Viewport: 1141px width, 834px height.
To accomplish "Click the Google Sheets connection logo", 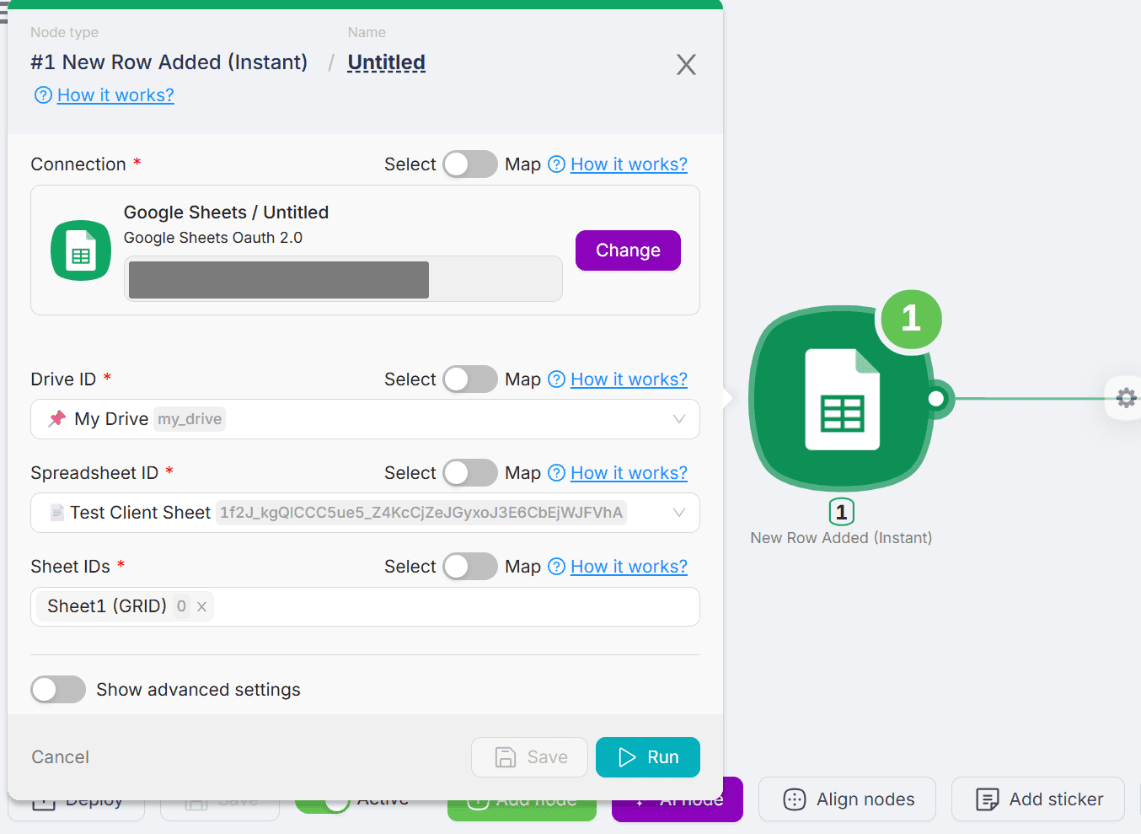I will click(x=81, y=250).
